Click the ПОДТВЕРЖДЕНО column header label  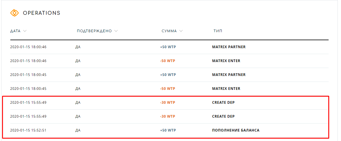tap(94, 31)
